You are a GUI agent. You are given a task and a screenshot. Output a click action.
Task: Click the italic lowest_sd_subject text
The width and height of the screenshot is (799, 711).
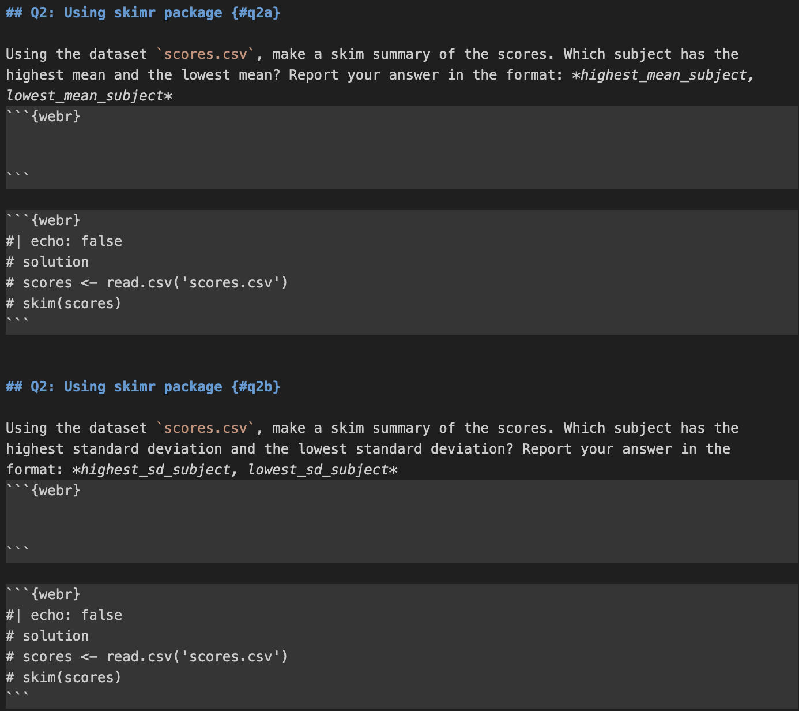click(x=318, y=470)
